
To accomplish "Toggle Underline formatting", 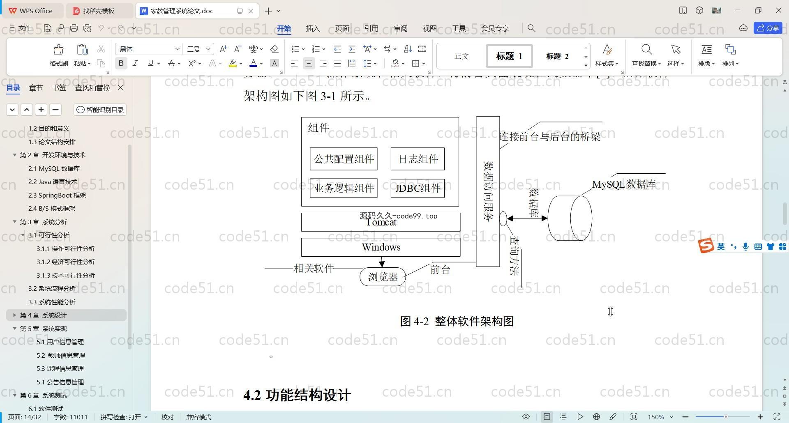I will coord(150,63).
